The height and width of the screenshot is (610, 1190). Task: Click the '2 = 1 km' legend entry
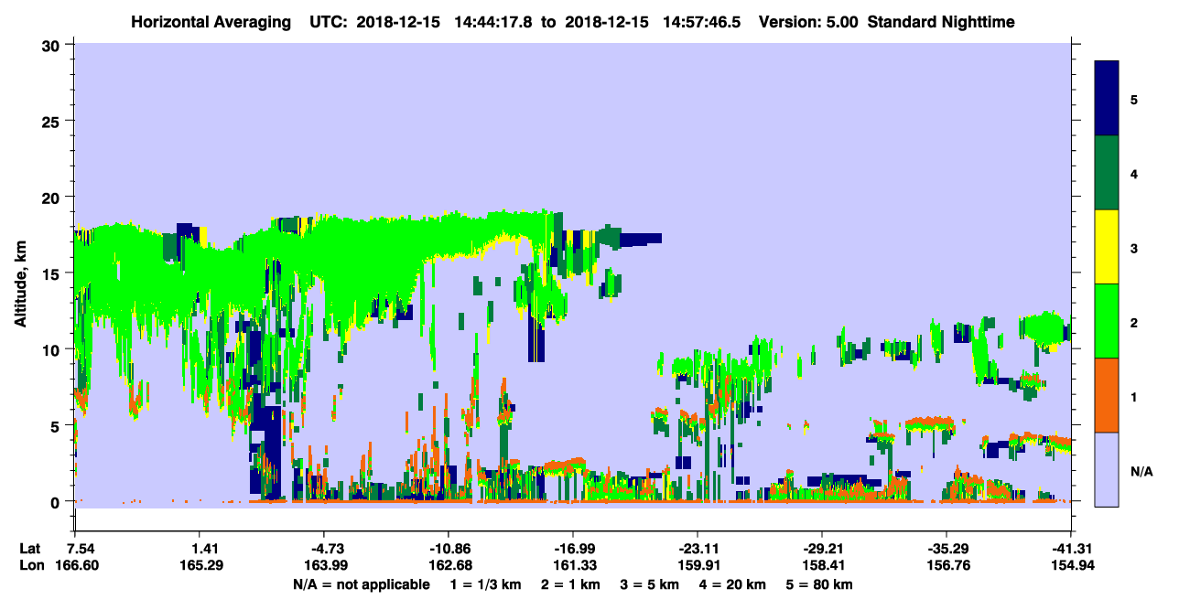click(570, 584)
